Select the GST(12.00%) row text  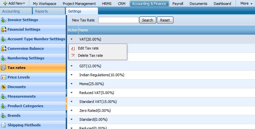(x=90, y=66)
